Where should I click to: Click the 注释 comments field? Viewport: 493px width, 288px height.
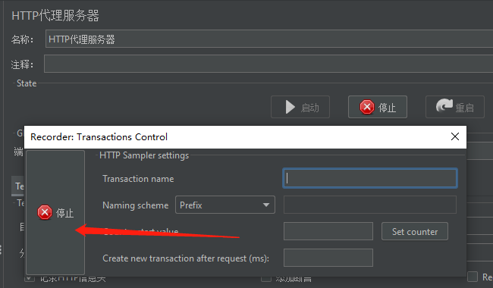[x=268, y=64]
